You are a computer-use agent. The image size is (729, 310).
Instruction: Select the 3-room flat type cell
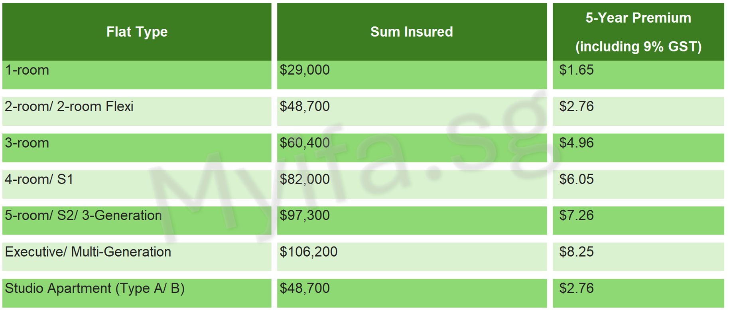27,143
